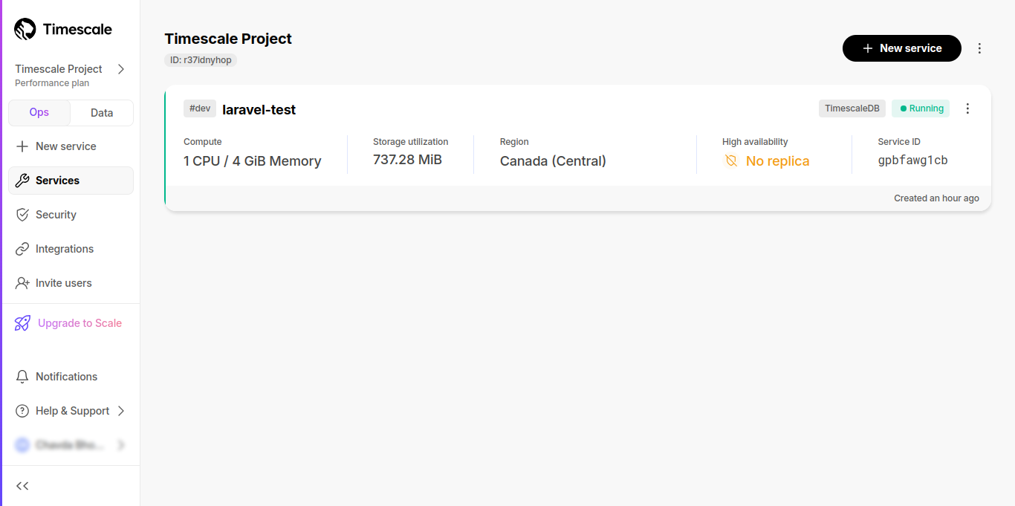
Task: Click the #dev tag badge
Action: pos(200,108)
